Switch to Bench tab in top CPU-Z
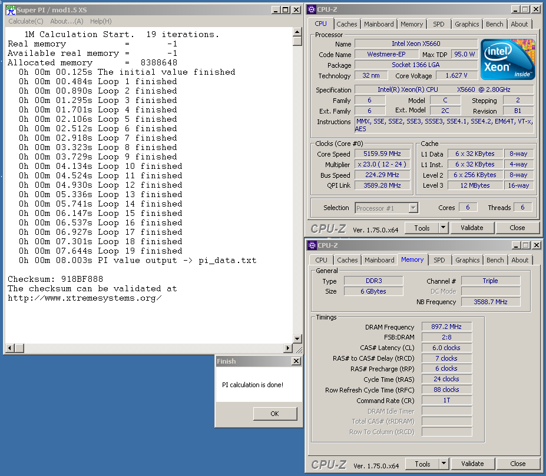 (x=495, y=24)
